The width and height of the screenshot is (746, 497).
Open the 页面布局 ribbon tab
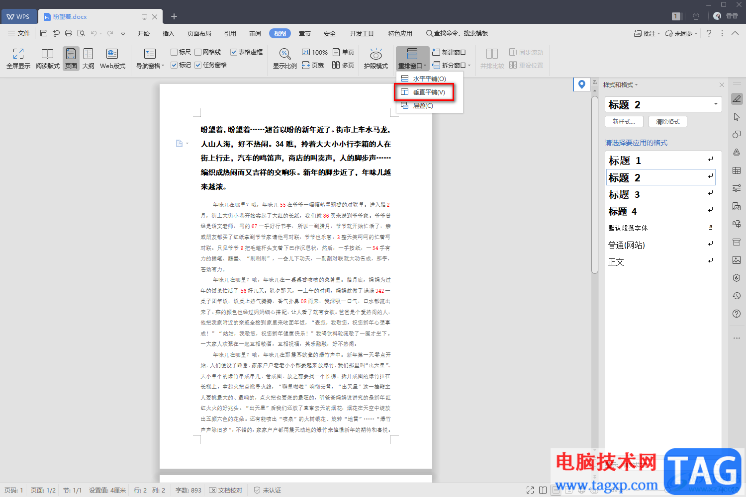click(x=199, y=33)
